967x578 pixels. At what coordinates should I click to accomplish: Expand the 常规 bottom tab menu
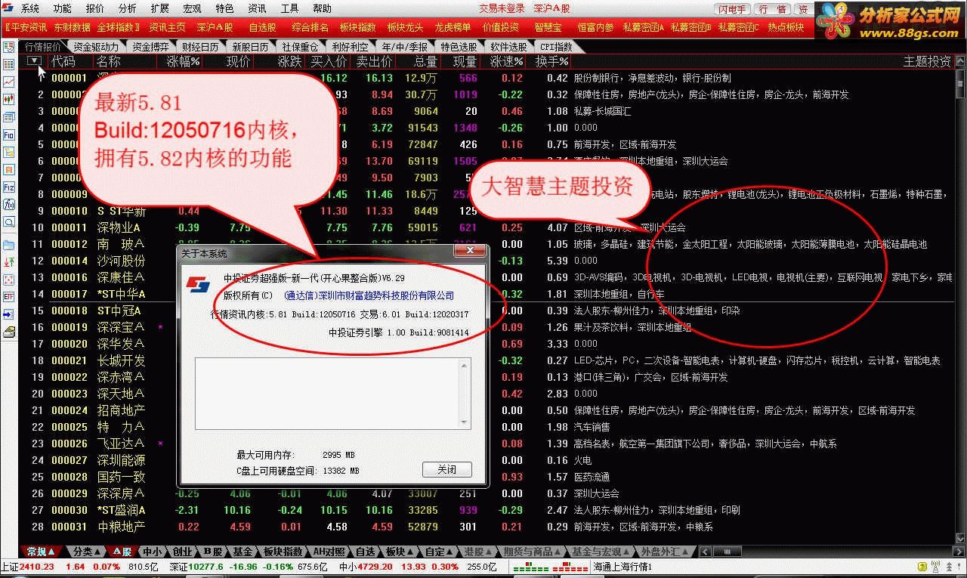(42, 552)
